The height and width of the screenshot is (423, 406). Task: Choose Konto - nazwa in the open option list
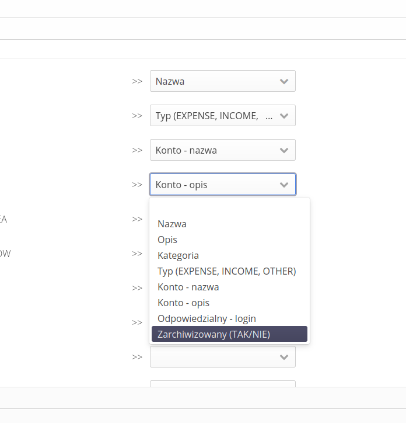[x=188, y=287]
